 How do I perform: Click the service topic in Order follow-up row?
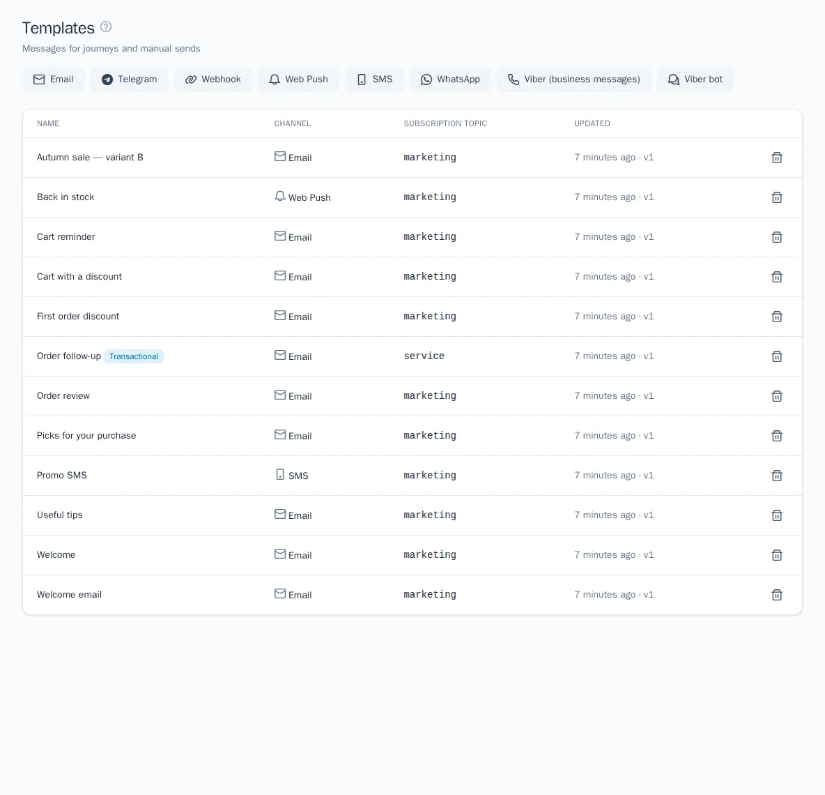pos(424,356)
